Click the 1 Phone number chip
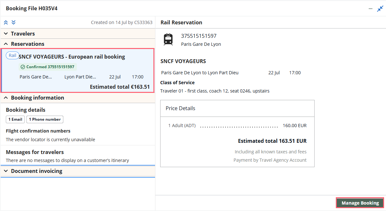The image size is (386, 211). (45, 119)
